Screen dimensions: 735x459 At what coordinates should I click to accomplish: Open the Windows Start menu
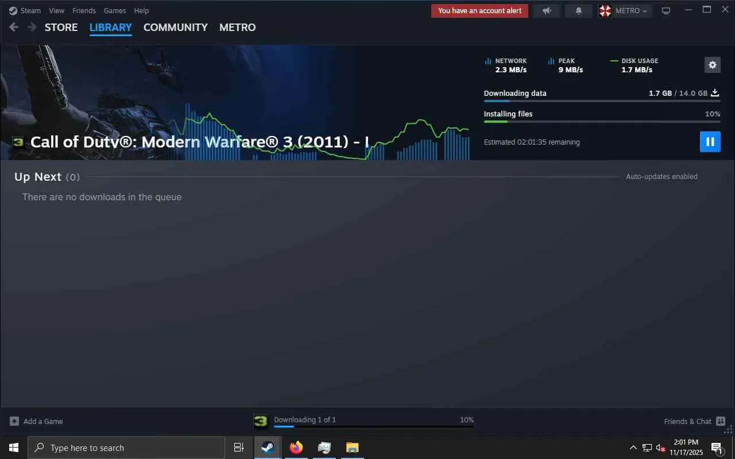(x=14, y=448)
